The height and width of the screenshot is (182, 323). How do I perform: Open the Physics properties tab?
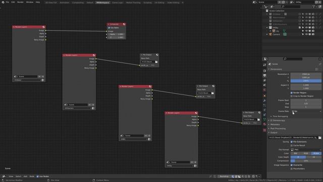[x=264, y=110]
